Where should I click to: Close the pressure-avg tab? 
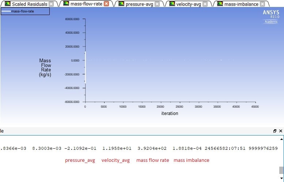pos(157,4)
